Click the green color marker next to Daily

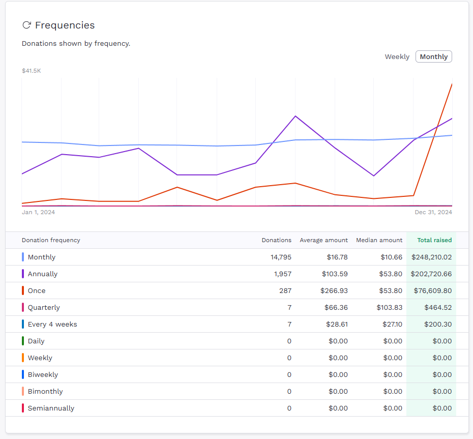pos(23,341)
